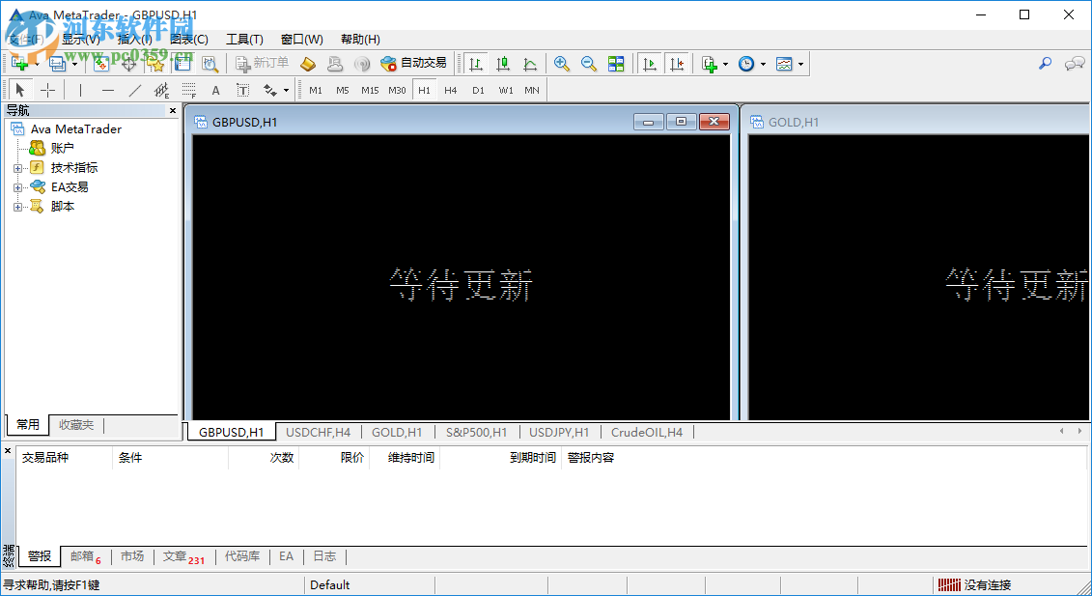The height and width of the screenshot is (596, 1092).
Task: Switch chart to line chart display
Action: click(x=529, y=63)
